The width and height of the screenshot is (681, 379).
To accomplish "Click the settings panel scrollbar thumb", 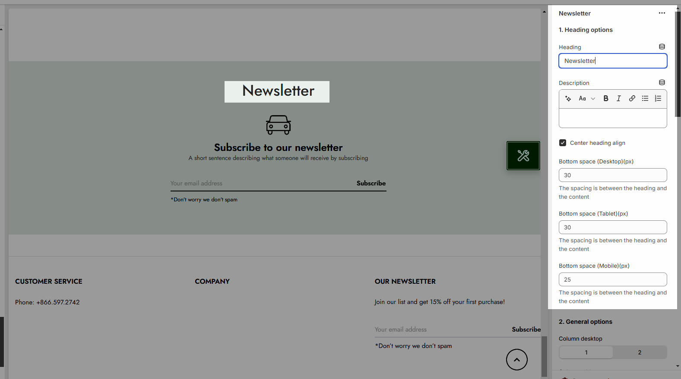I will (678, 64).
